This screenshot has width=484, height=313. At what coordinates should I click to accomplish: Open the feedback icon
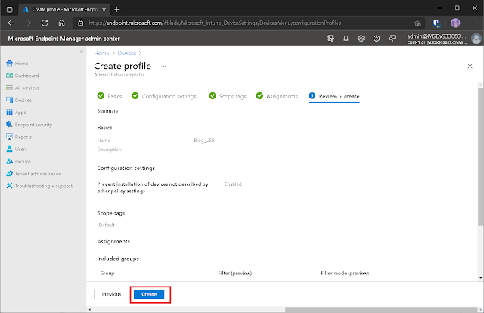[x=392, y=39]
